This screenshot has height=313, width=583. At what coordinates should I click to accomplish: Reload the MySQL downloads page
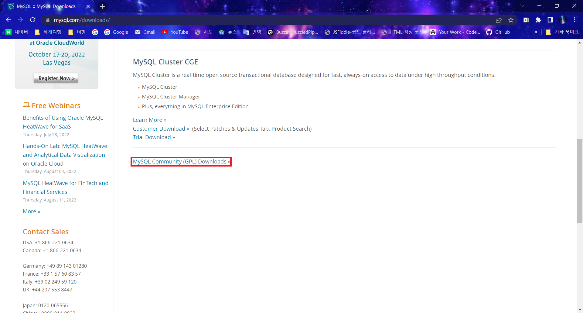[33, 20]
